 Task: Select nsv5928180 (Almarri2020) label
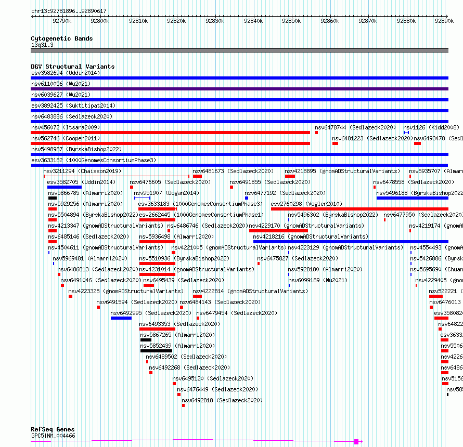tap(325, 269)
